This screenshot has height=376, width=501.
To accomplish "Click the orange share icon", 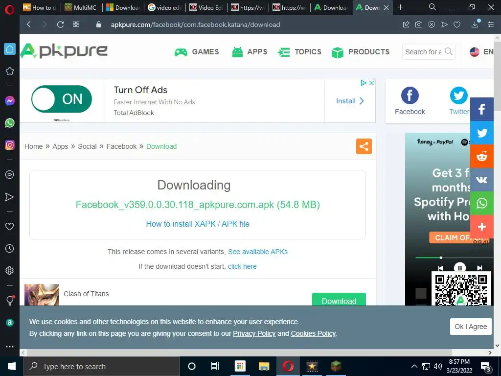I will [x=364, y=146].
